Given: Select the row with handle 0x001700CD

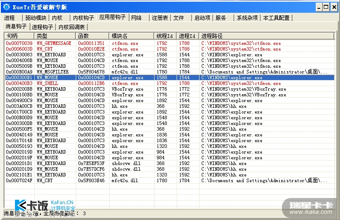Looking at the screenshot, I should click(169, 112).
